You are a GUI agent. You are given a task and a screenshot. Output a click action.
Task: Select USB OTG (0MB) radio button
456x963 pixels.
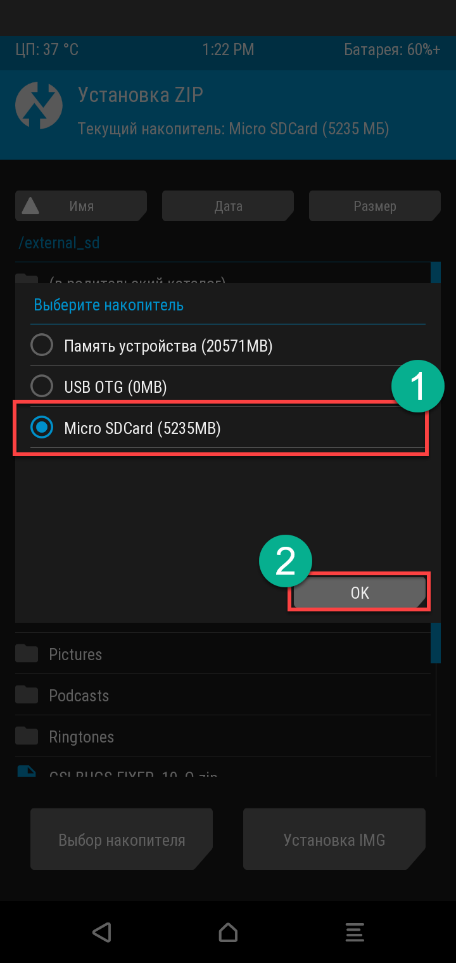[x=42, y=386]
